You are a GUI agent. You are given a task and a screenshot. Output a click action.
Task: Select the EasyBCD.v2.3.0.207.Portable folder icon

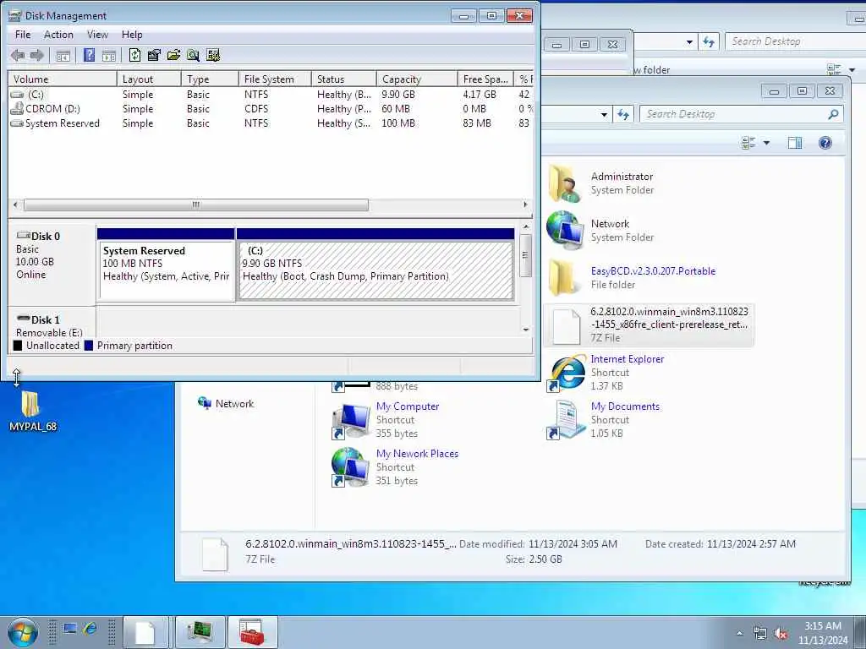point(563,277)
